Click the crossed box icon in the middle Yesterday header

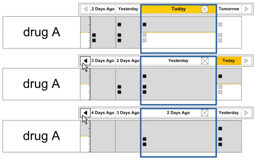tap(205, 61)
